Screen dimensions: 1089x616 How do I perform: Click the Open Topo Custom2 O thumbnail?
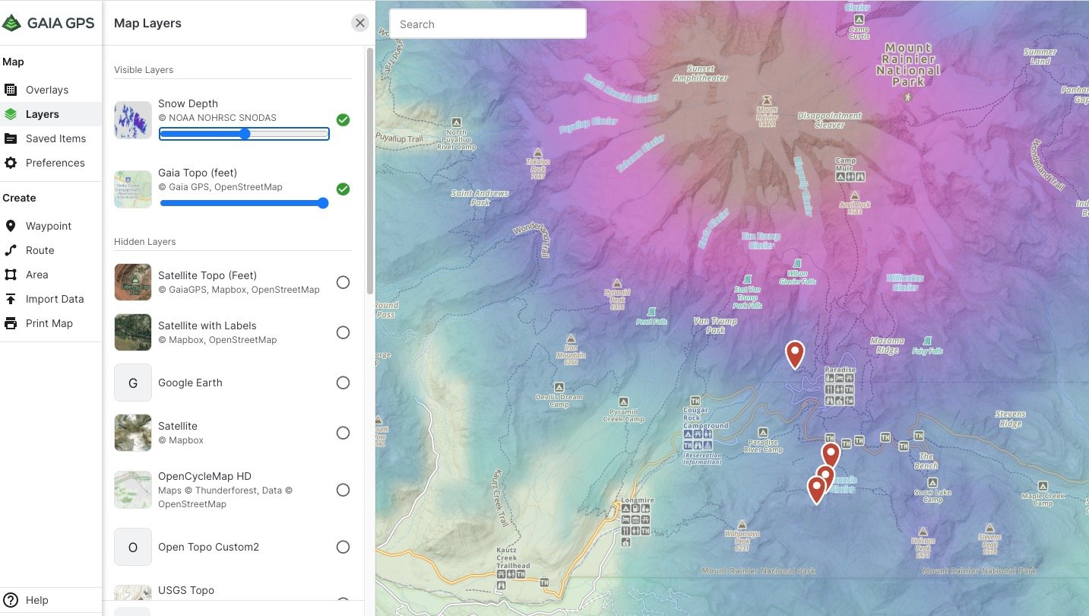point(133,547)
